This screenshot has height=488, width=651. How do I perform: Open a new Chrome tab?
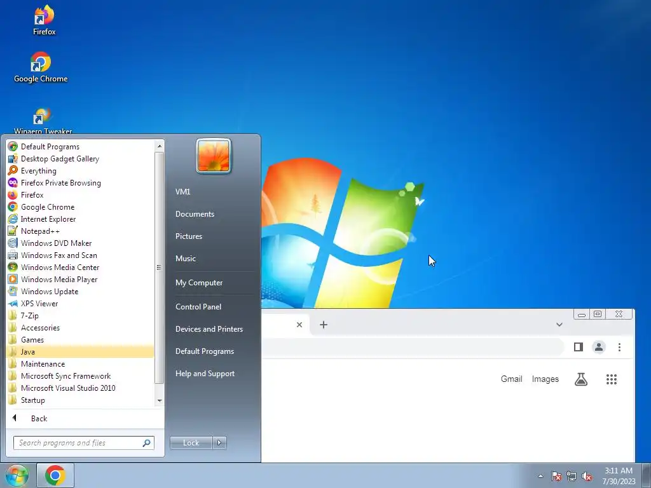[x=324, y=325]
